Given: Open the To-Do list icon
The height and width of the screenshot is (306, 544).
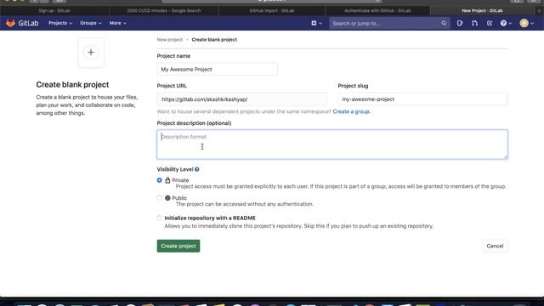Looking at the screenshot, I should pyautogui.click(x=490, y=23).
